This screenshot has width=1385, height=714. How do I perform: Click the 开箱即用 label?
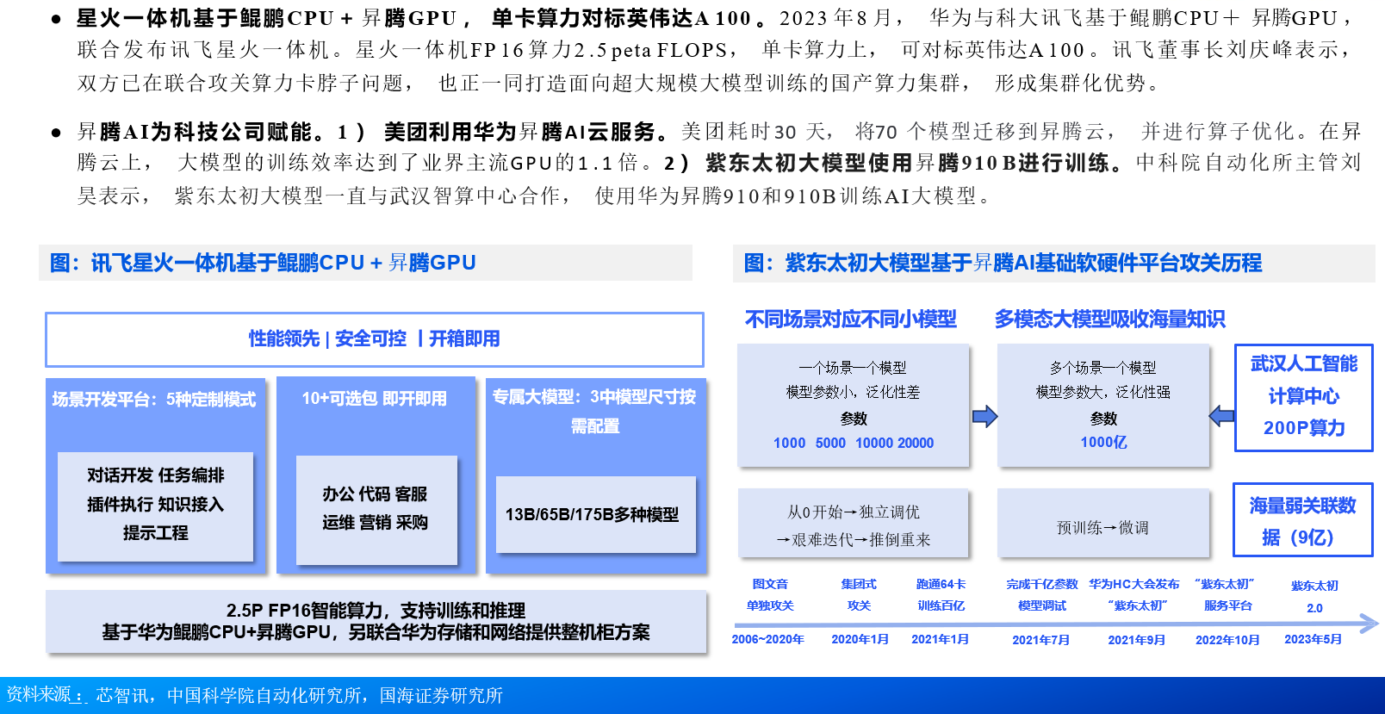pos(464,338)
